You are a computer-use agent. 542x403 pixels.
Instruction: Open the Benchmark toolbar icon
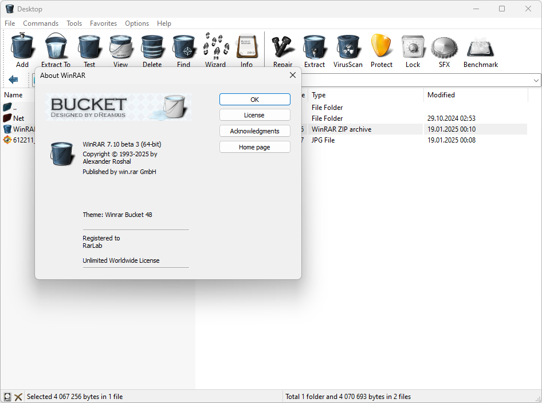tap(481, 47)
